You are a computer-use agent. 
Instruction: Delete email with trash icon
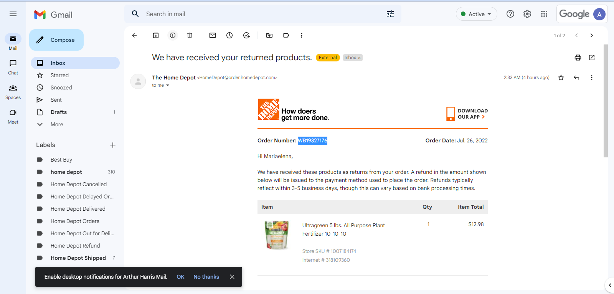(x=190, y=35)
